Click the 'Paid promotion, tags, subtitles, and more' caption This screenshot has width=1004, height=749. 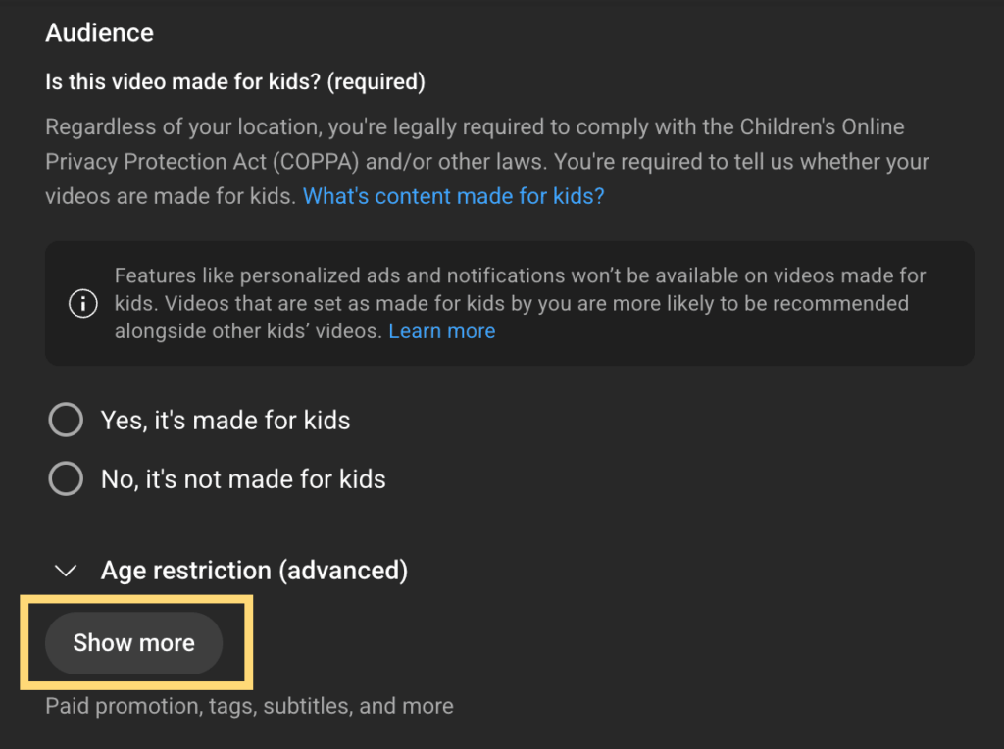[x=249, y=706]
